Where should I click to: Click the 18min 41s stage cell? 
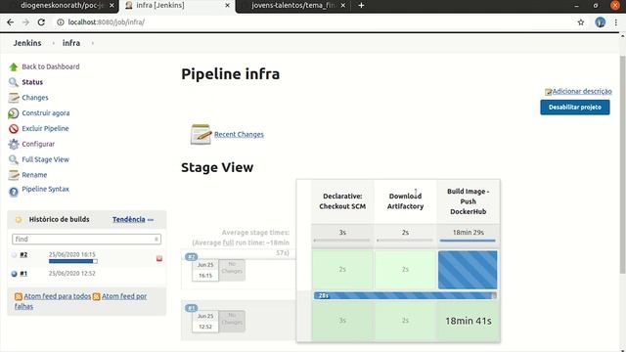tap(469, 321)
